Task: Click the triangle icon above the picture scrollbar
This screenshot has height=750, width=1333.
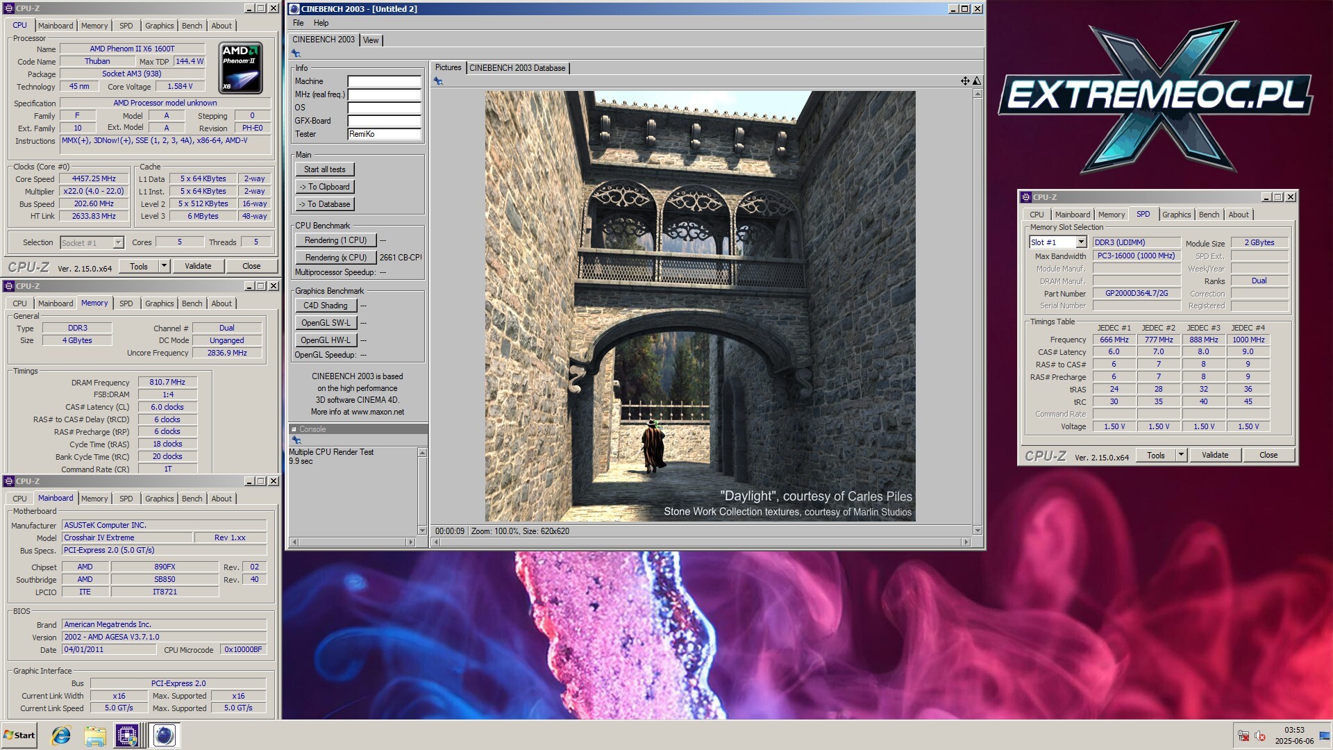Action: coord(977,81)
